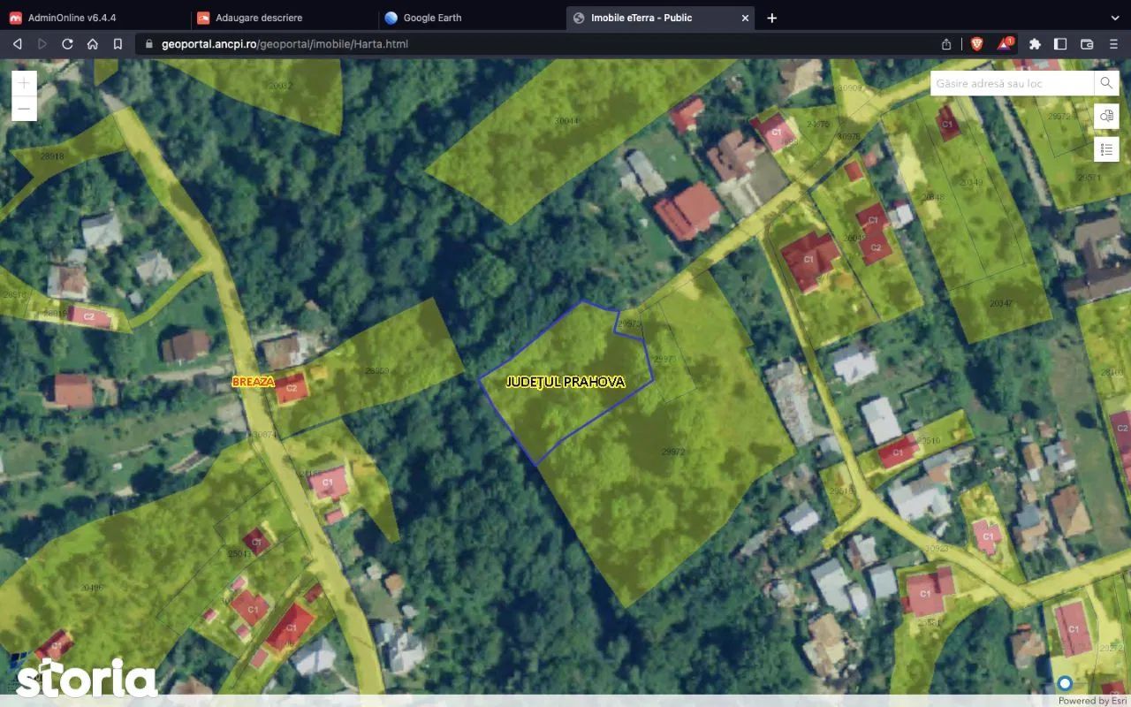Expand the tab list chevron
This screenshot has height=707, width=1131.
1114,18
